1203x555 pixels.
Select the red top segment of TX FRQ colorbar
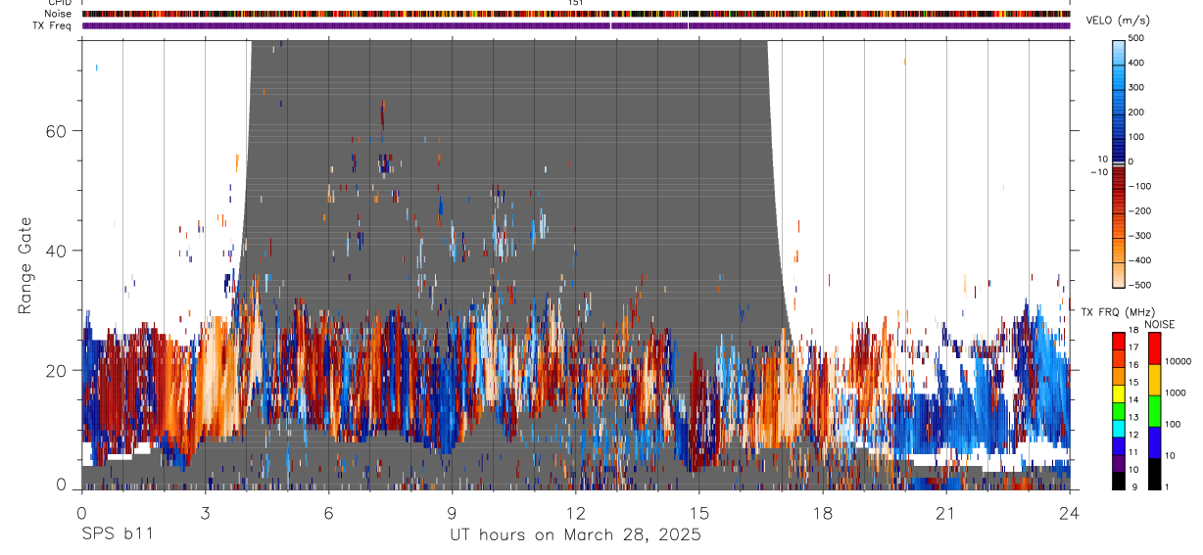point(1118,342)
